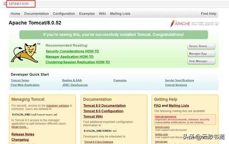Click the Apache Tomcat/8.0.52 heading
This screenshot has height=144, width=229.
click(35, 23)
